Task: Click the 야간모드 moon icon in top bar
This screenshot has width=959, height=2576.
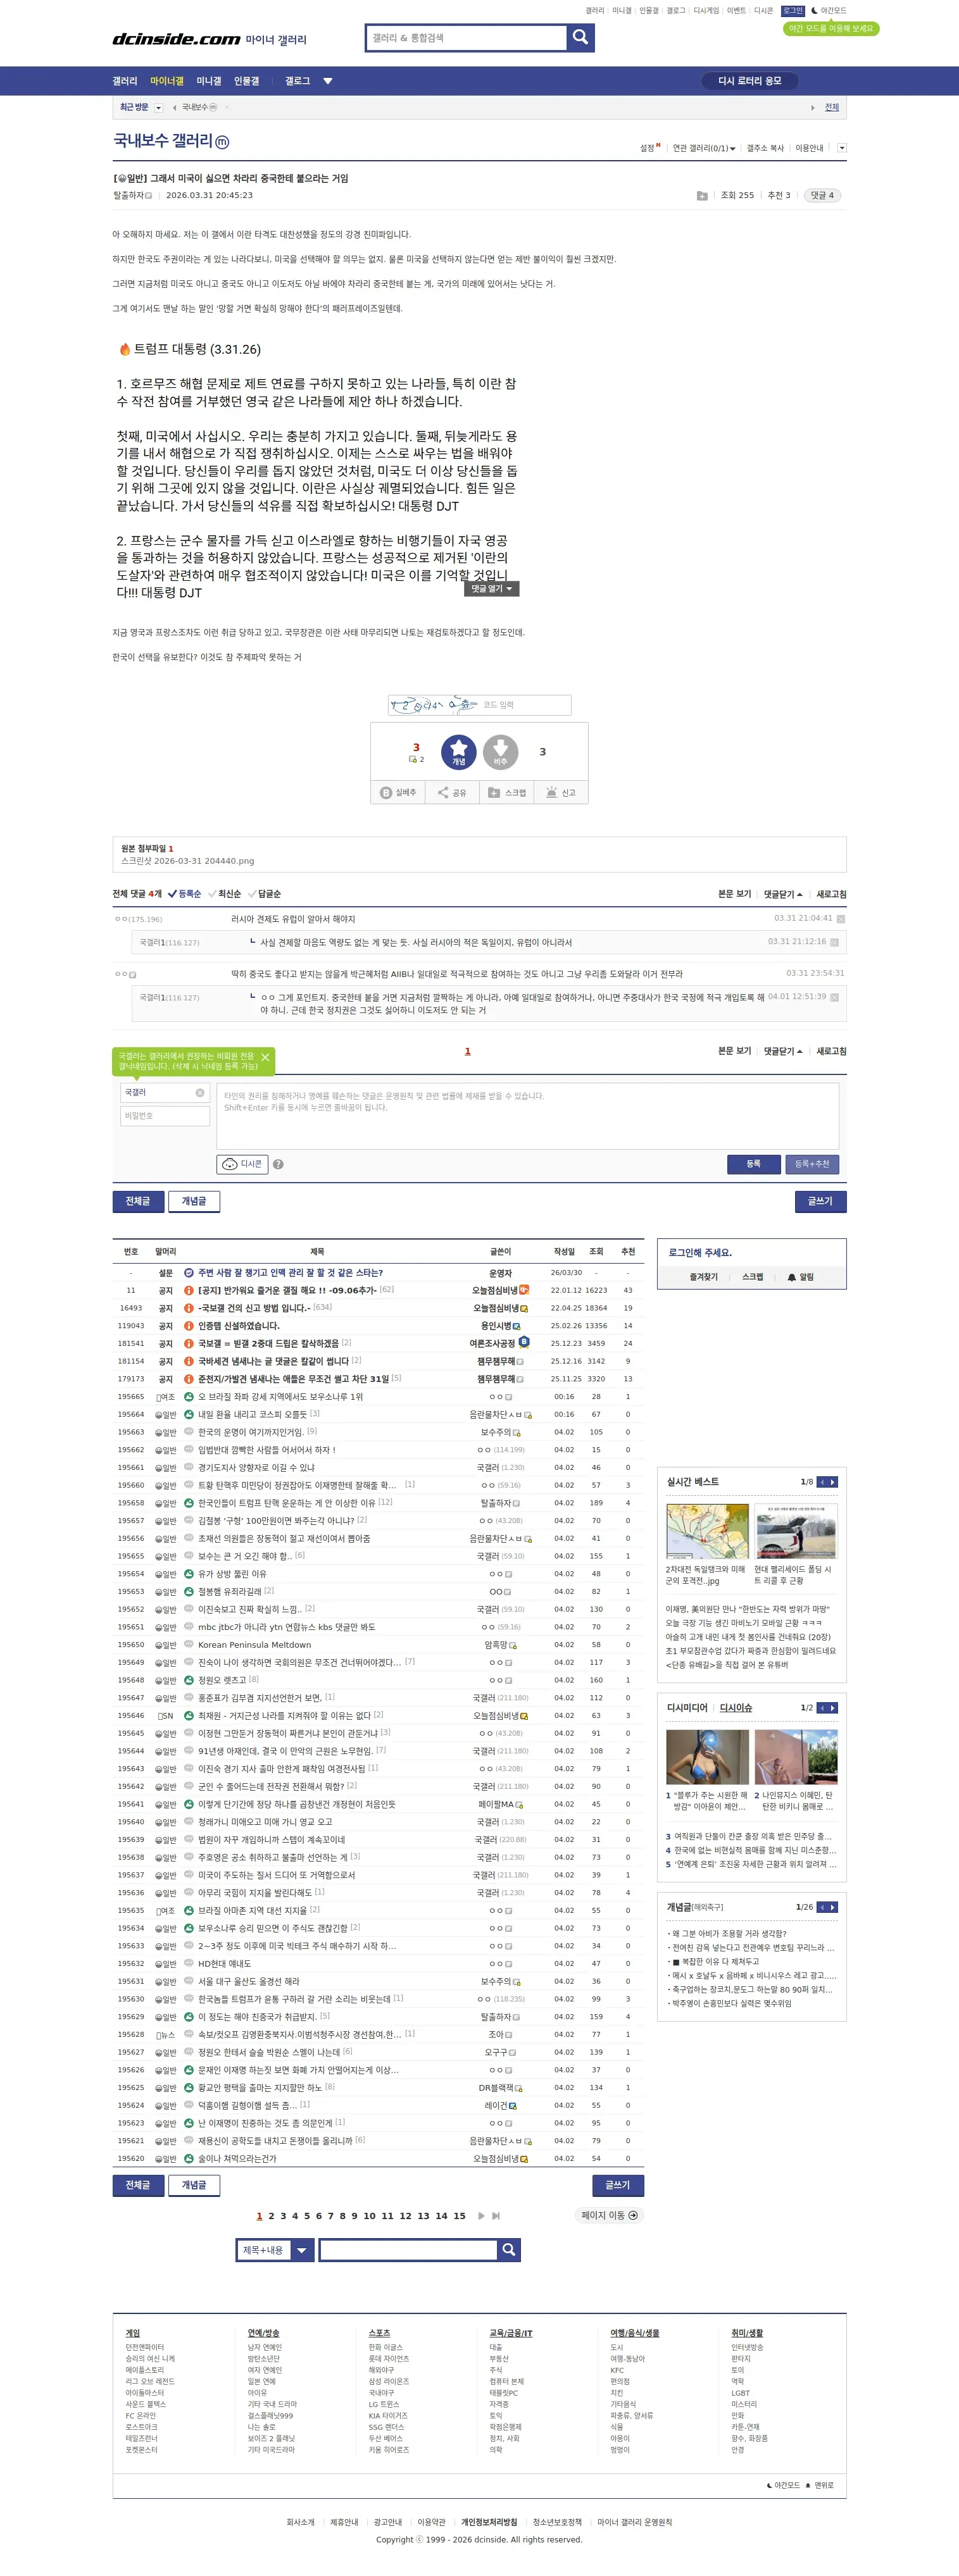Action: [814, 10]
